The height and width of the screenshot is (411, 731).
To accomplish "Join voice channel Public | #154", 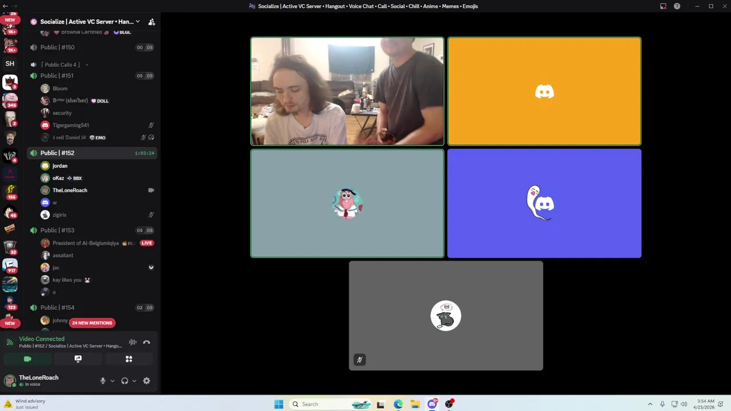I will (x=92, y=308).
